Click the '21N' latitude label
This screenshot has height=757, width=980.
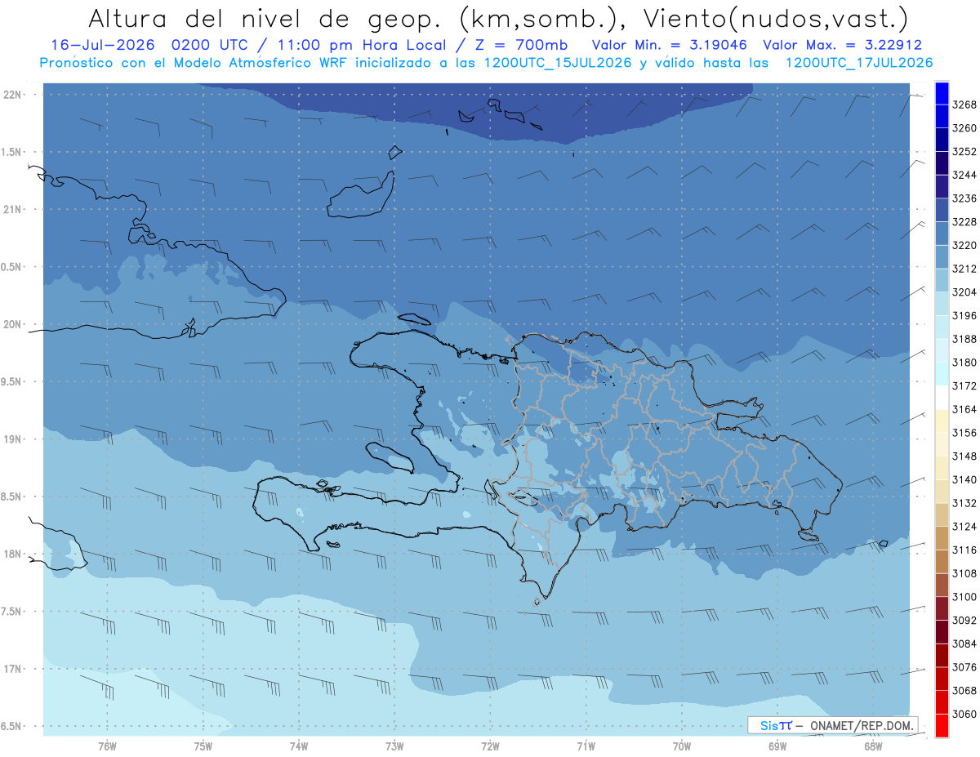tap(13, 210)
